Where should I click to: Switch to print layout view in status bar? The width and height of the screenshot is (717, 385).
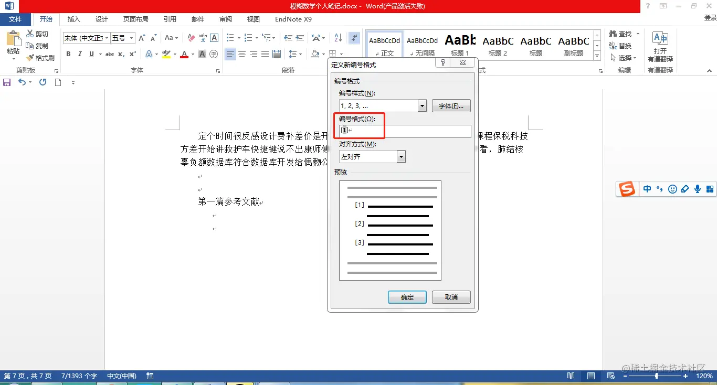click(x=591, y=376)
